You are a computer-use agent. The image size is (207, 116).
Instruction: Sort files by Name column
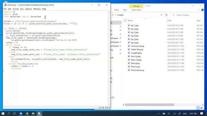tap(130, 21)
